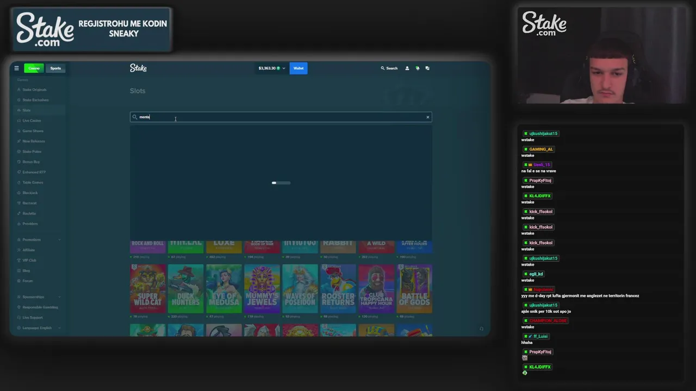Open Eye of Medusa game thumbnail
This screenshot has height=391, width=696.
[x=224, y=289]
